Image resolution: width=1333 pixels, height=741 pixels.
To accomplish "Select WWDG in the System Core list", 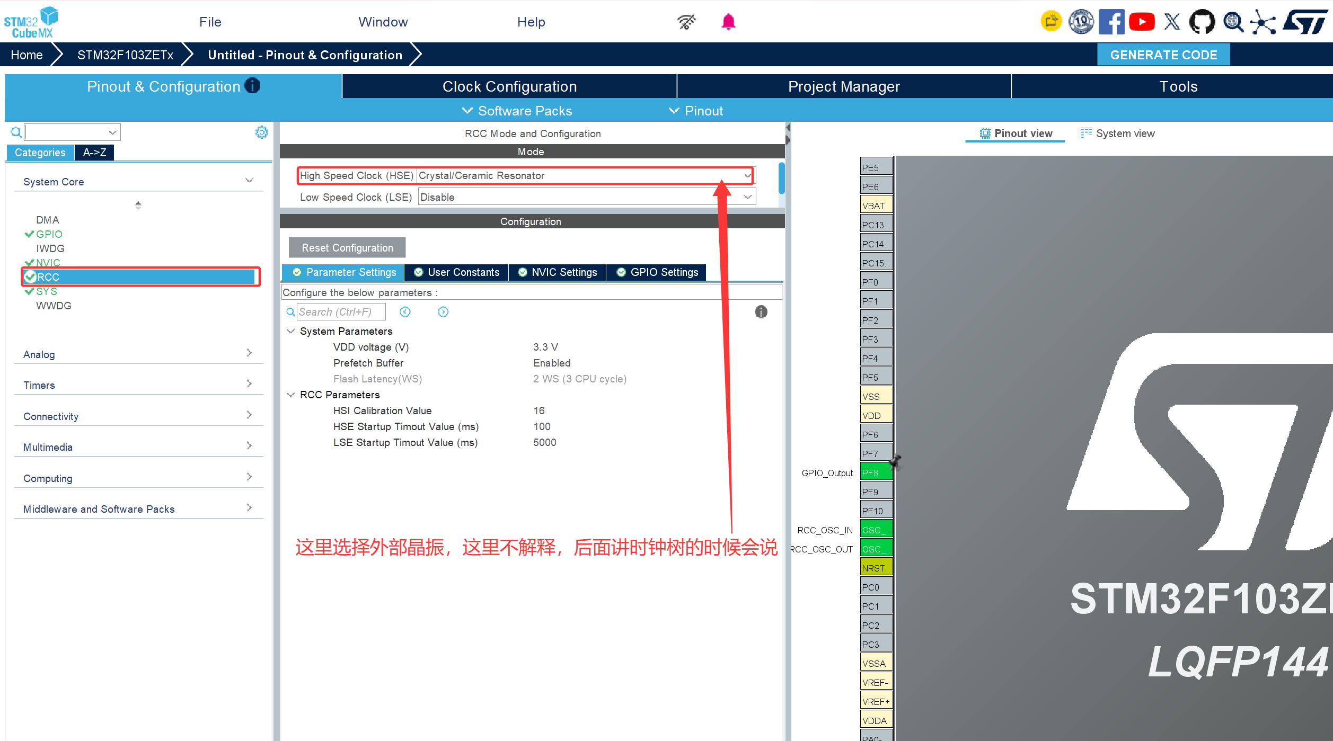I will 54,306.
